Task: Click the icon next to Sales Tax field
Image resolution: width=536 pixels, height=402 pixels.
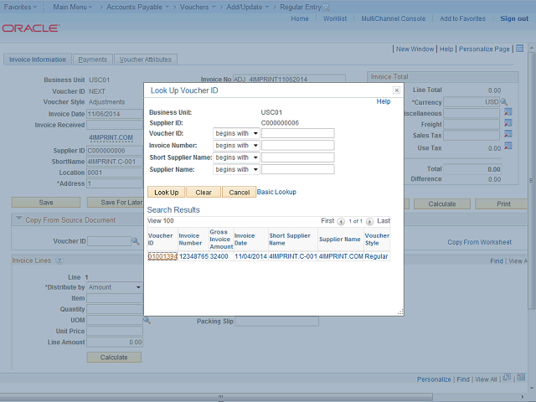Action: coord(508,135)
